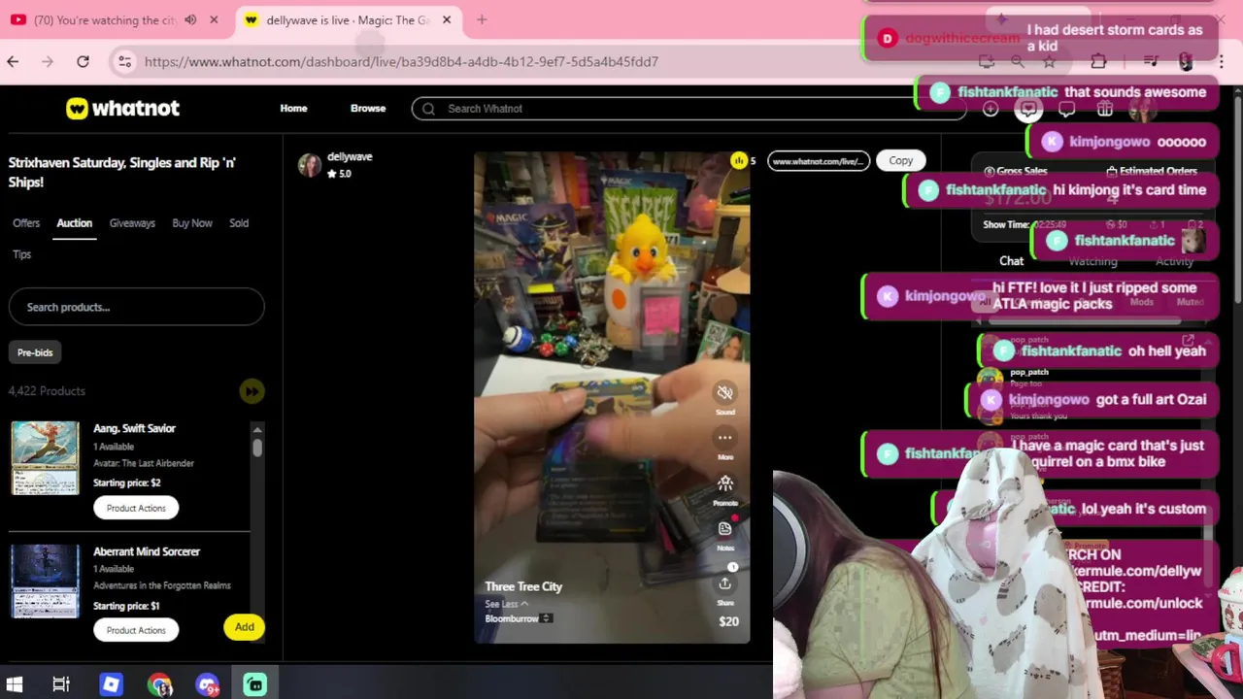
Task: Switch to the Watching tab
Action: (x=1093, y=261)
